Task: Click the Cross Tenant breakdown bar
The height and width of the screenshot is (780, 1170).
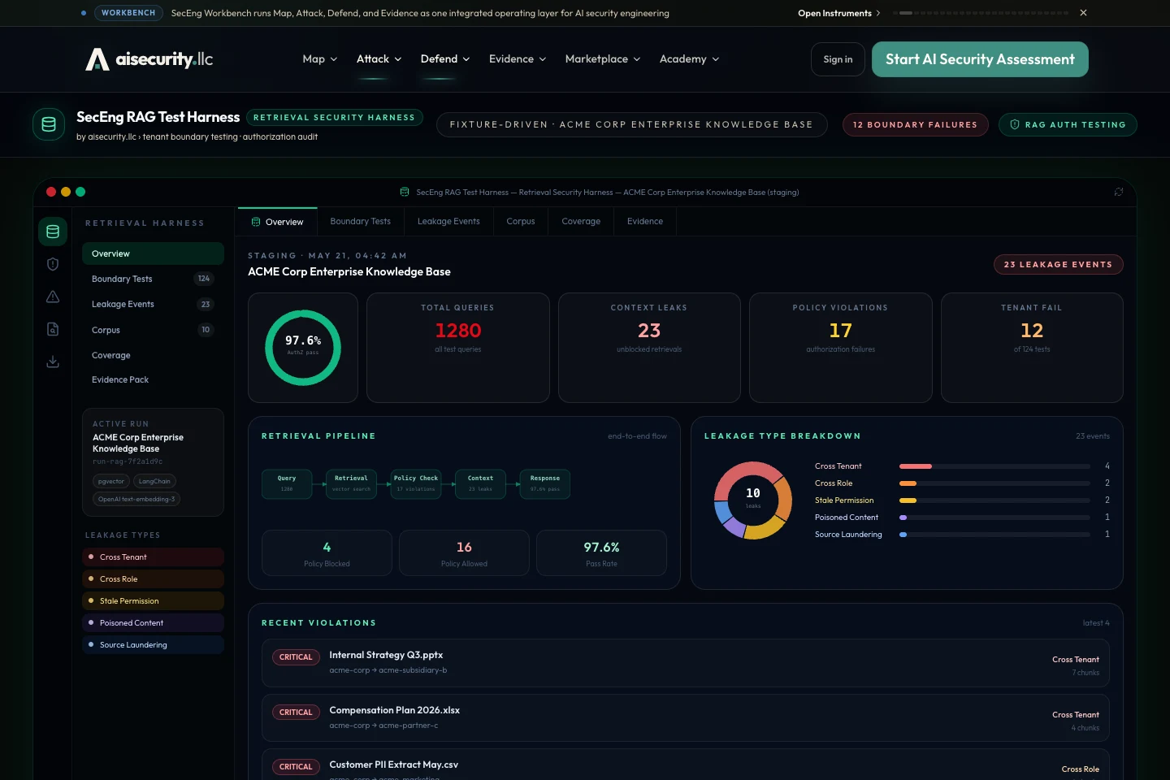Action: [994, 466]
